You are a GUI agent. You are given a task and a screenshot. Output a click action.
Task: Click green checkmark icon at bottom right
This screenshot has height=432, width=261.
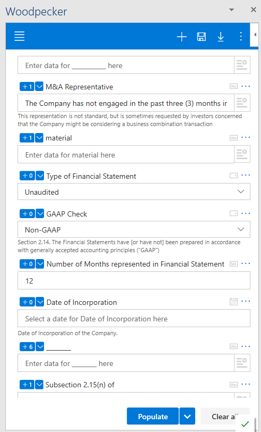coord(245,424)
